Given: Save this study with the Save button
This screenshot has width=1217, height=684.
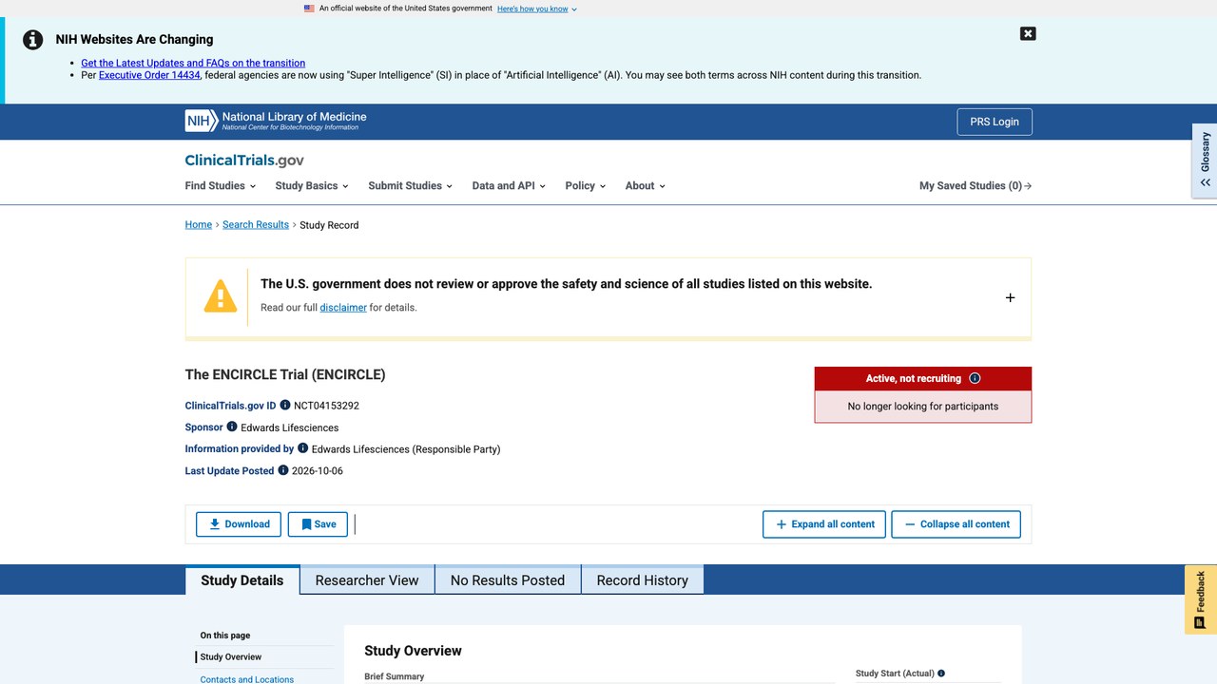Looking at the screenshot, I should point(318,524).
